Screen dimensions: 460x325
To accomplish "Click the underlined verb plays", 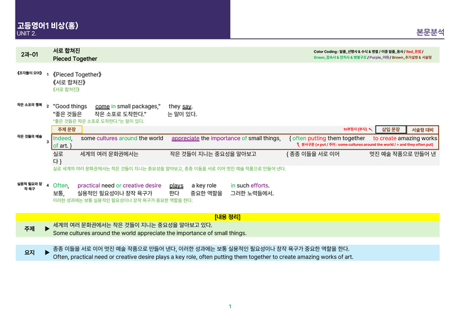I will tap(176, 186).
